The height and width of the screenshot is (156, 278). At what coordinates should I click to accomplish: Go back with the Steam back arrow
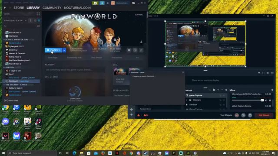coord(5,8)
